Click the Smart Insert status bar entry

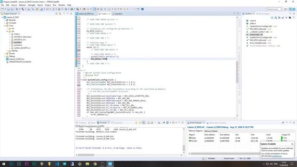229,159
